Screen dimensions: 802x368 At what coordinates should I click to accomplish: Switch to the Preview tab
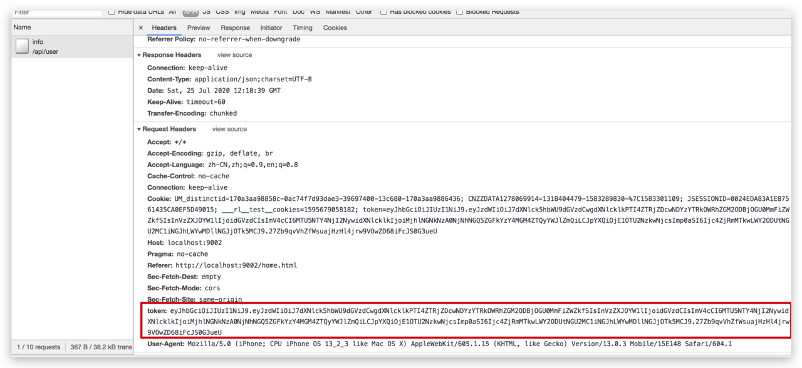coord(198,28)
